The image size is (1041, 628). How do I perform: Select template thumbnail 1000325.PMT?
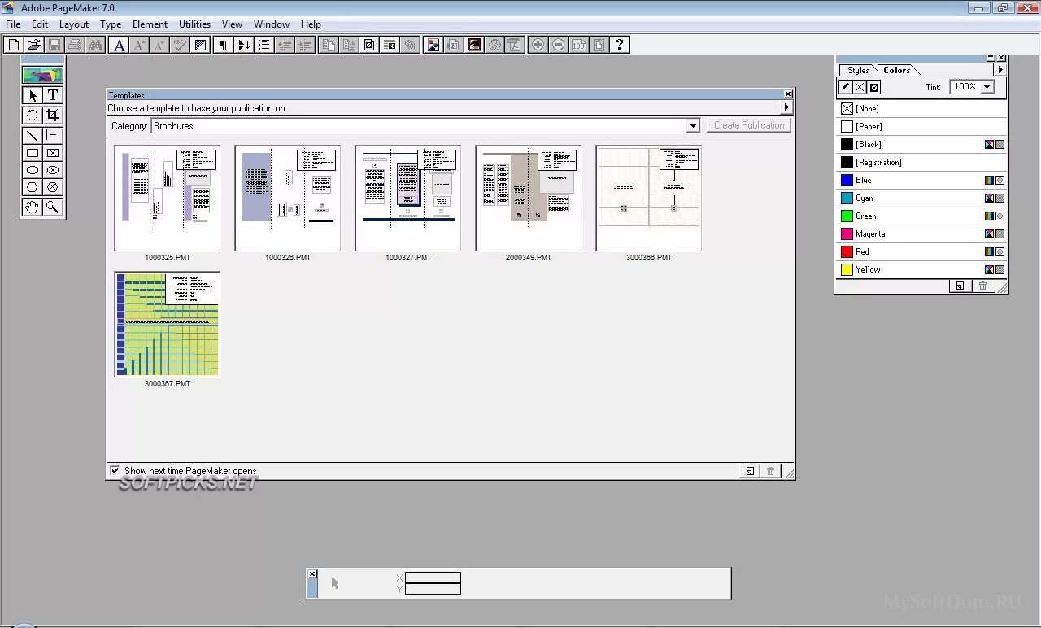click(x=168, y=198)
